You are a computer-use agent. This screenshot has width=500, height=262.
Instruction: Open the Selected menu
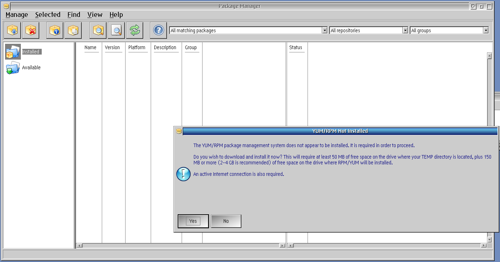(48, 15)
